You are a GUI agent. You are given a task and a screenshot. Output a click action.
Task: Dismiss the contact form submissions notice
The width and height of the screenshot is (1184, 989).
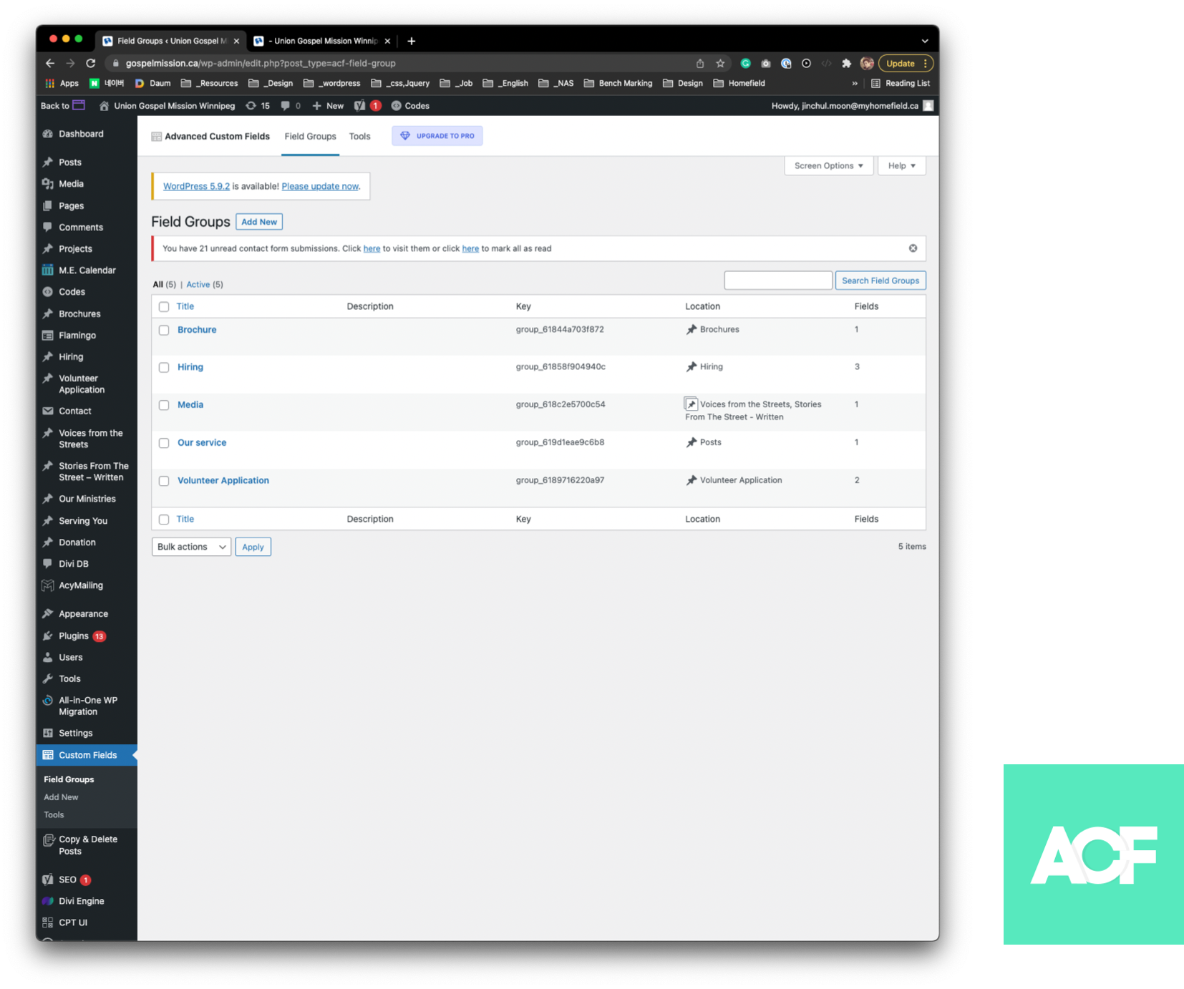click(x=913, y=248)
